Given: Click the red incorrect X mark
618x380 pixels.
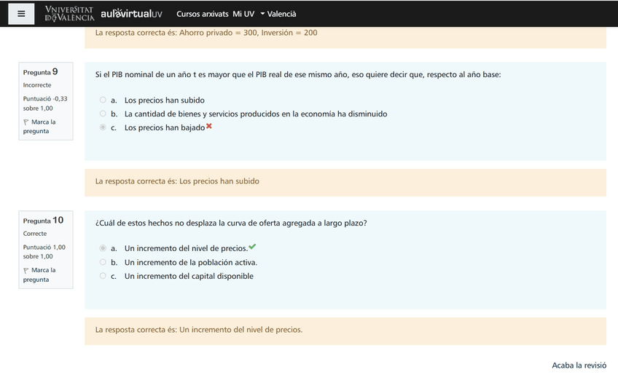Looking at the screenshot, I should [x=209, y=127].
